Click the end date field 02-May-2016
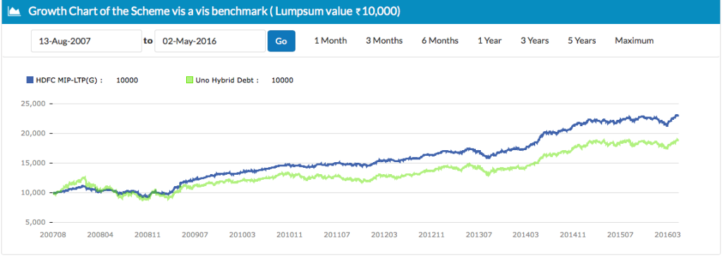This screenshot has width=722, height=258. tap(210, 41)
